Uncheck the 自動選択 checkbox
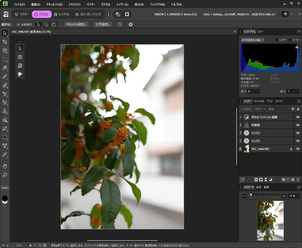302x248 pixels. tap(18, 24)
